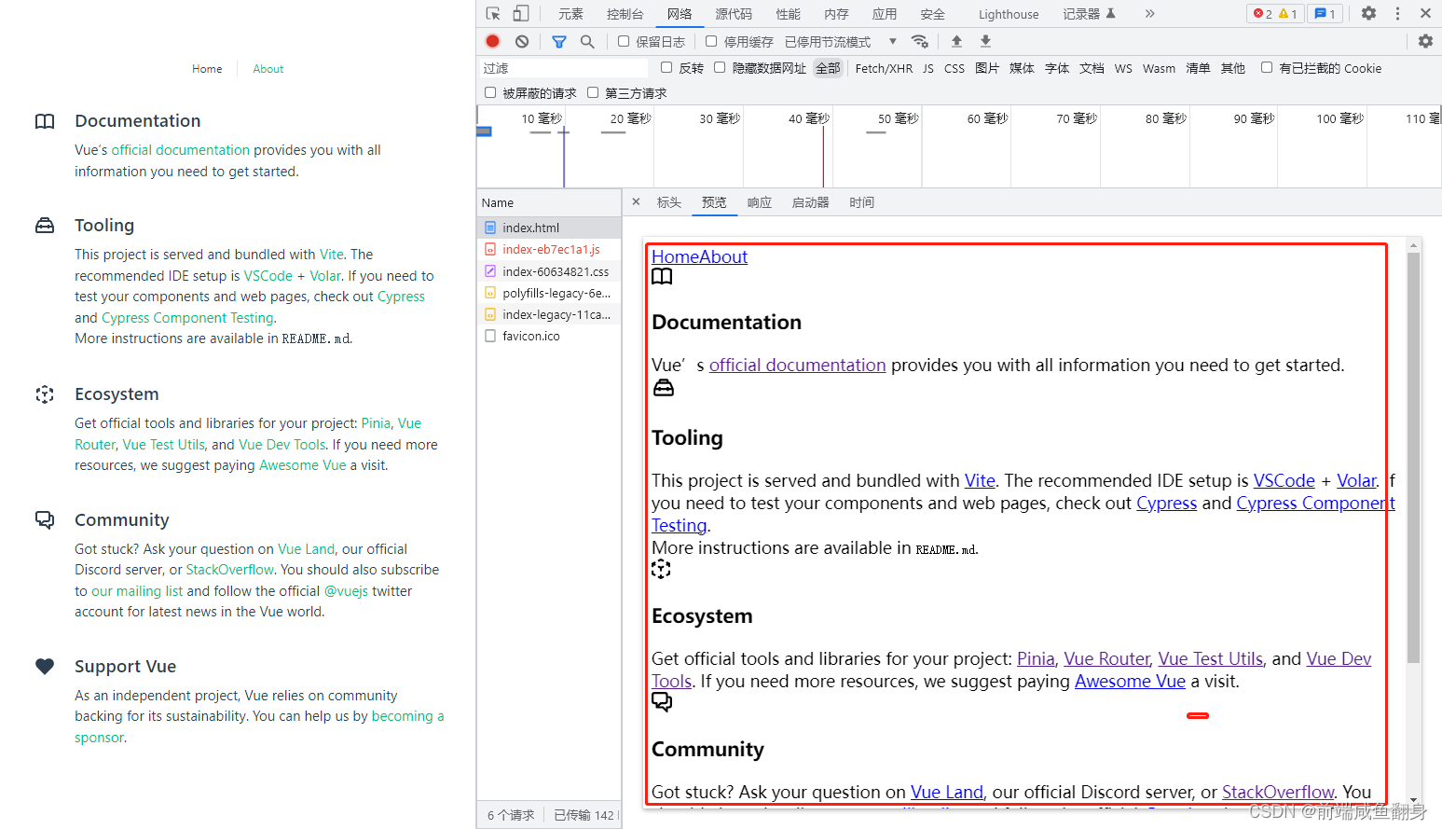The height and width of the screenshot is (829, 1442).
Task: Select the 标头 request detail tab
Action: [x=669, y=202]
